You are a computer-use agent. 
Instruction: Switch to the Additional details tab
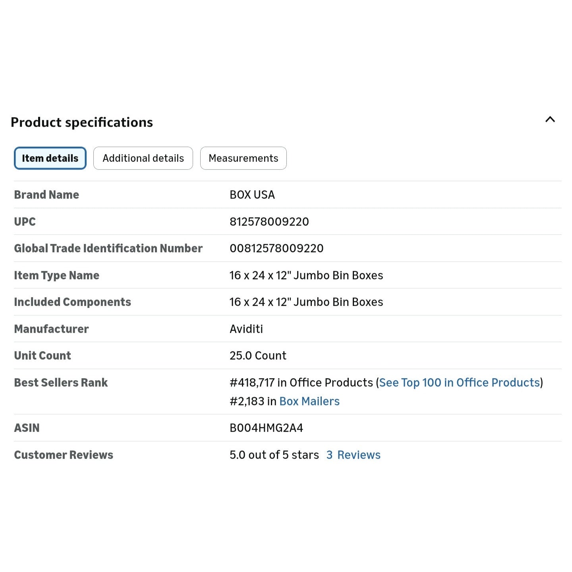[143, 158]
